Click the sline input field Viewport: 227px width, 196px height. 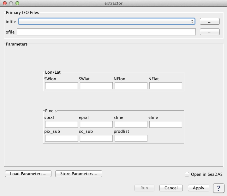[x=131, y=124]
